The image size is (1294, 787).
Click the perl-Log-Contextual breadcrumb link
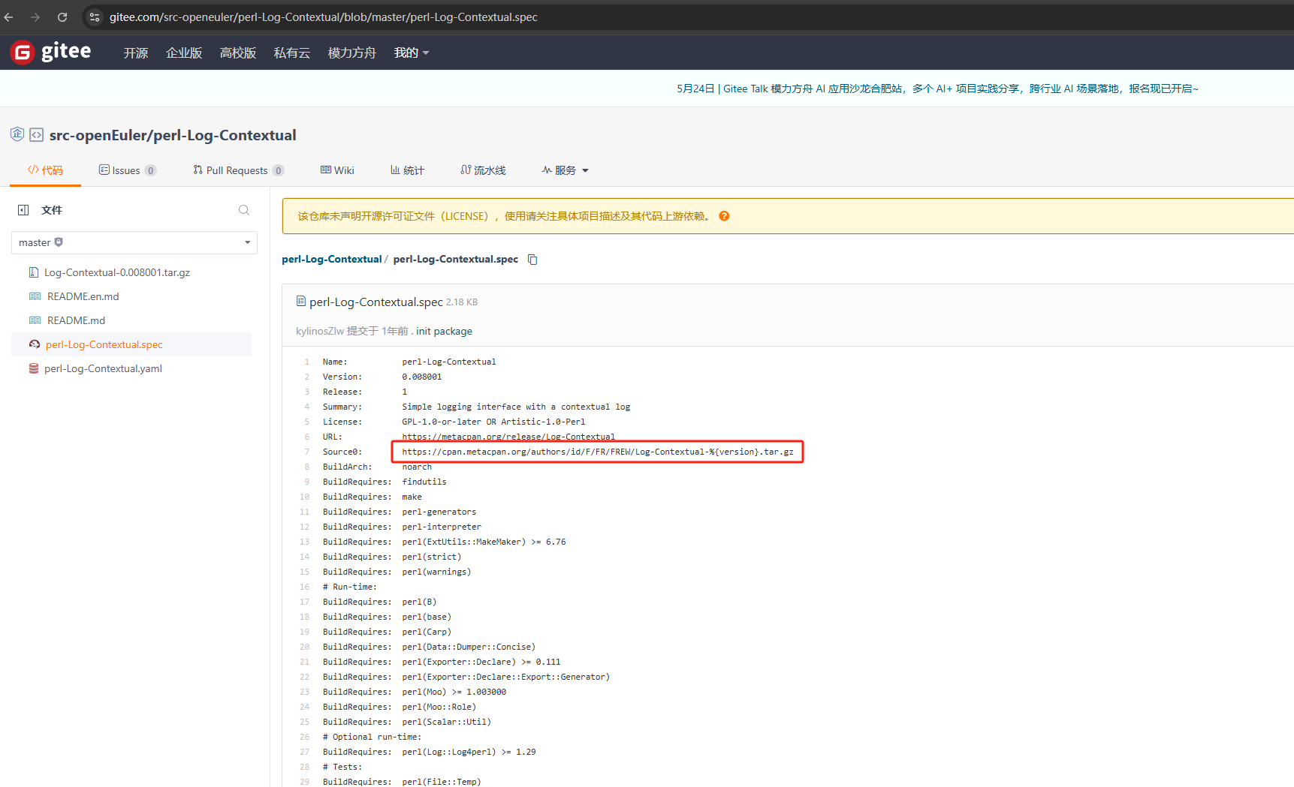pyautogui.click(x=331, y=259)
